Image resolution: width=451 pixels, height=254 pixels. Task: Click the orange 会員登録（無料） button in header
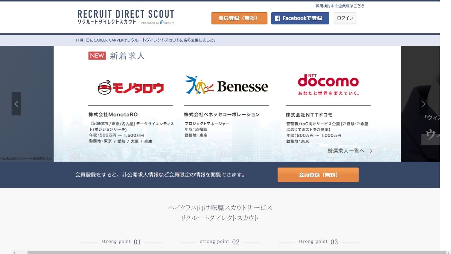click(x=239, y=18)
